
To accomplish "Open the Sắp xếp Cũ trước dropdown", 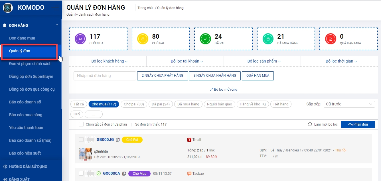I will [349, 104].
